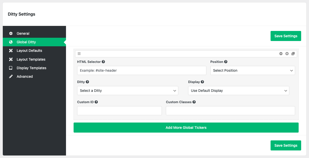This screenshot has width=309, height=158.
Task: Add a new ticker with plus icon
Action: tap(287, 54)
